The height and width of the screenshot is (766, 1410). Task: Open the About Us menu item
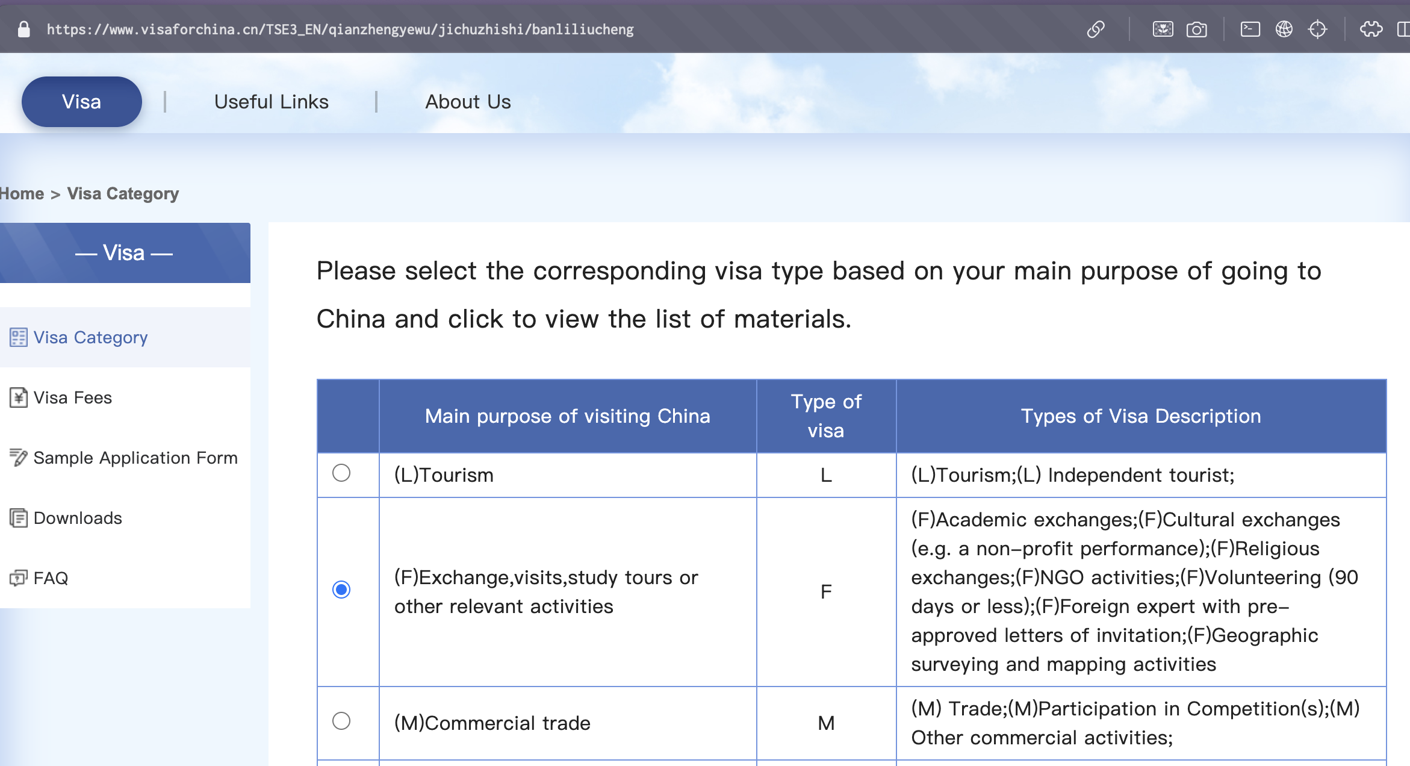[468, 102]
